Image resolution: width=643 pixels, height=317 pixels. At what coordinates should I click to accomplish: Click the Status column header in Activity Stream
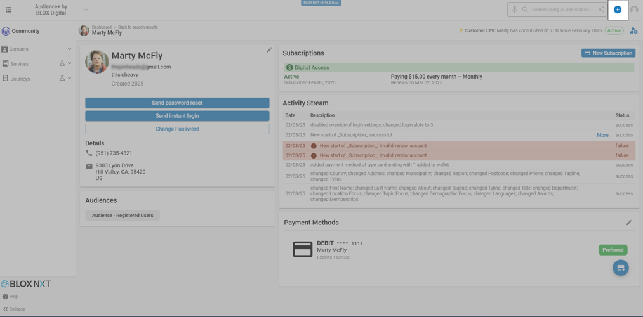[x=621, y=115]
